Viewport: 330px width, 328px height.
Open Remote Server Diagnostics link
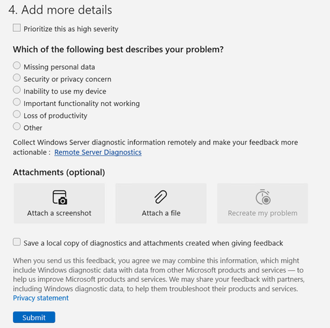pos(98,152)
